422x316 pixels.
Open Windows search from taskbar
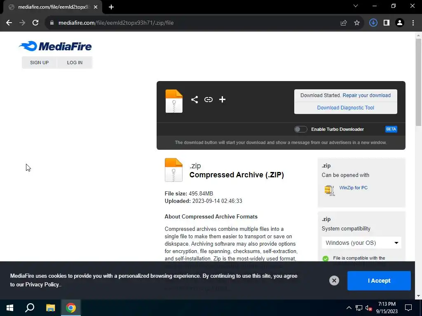click(30, 308)
